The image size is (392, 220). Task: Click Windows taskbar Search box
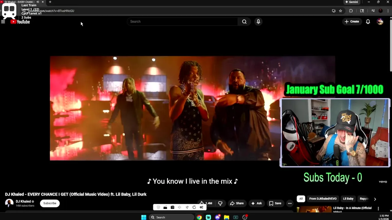coord(171,217)
